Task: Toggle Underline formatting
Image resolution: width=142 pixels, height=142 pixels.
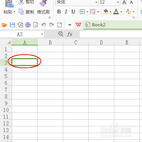Action: (73, 12)
